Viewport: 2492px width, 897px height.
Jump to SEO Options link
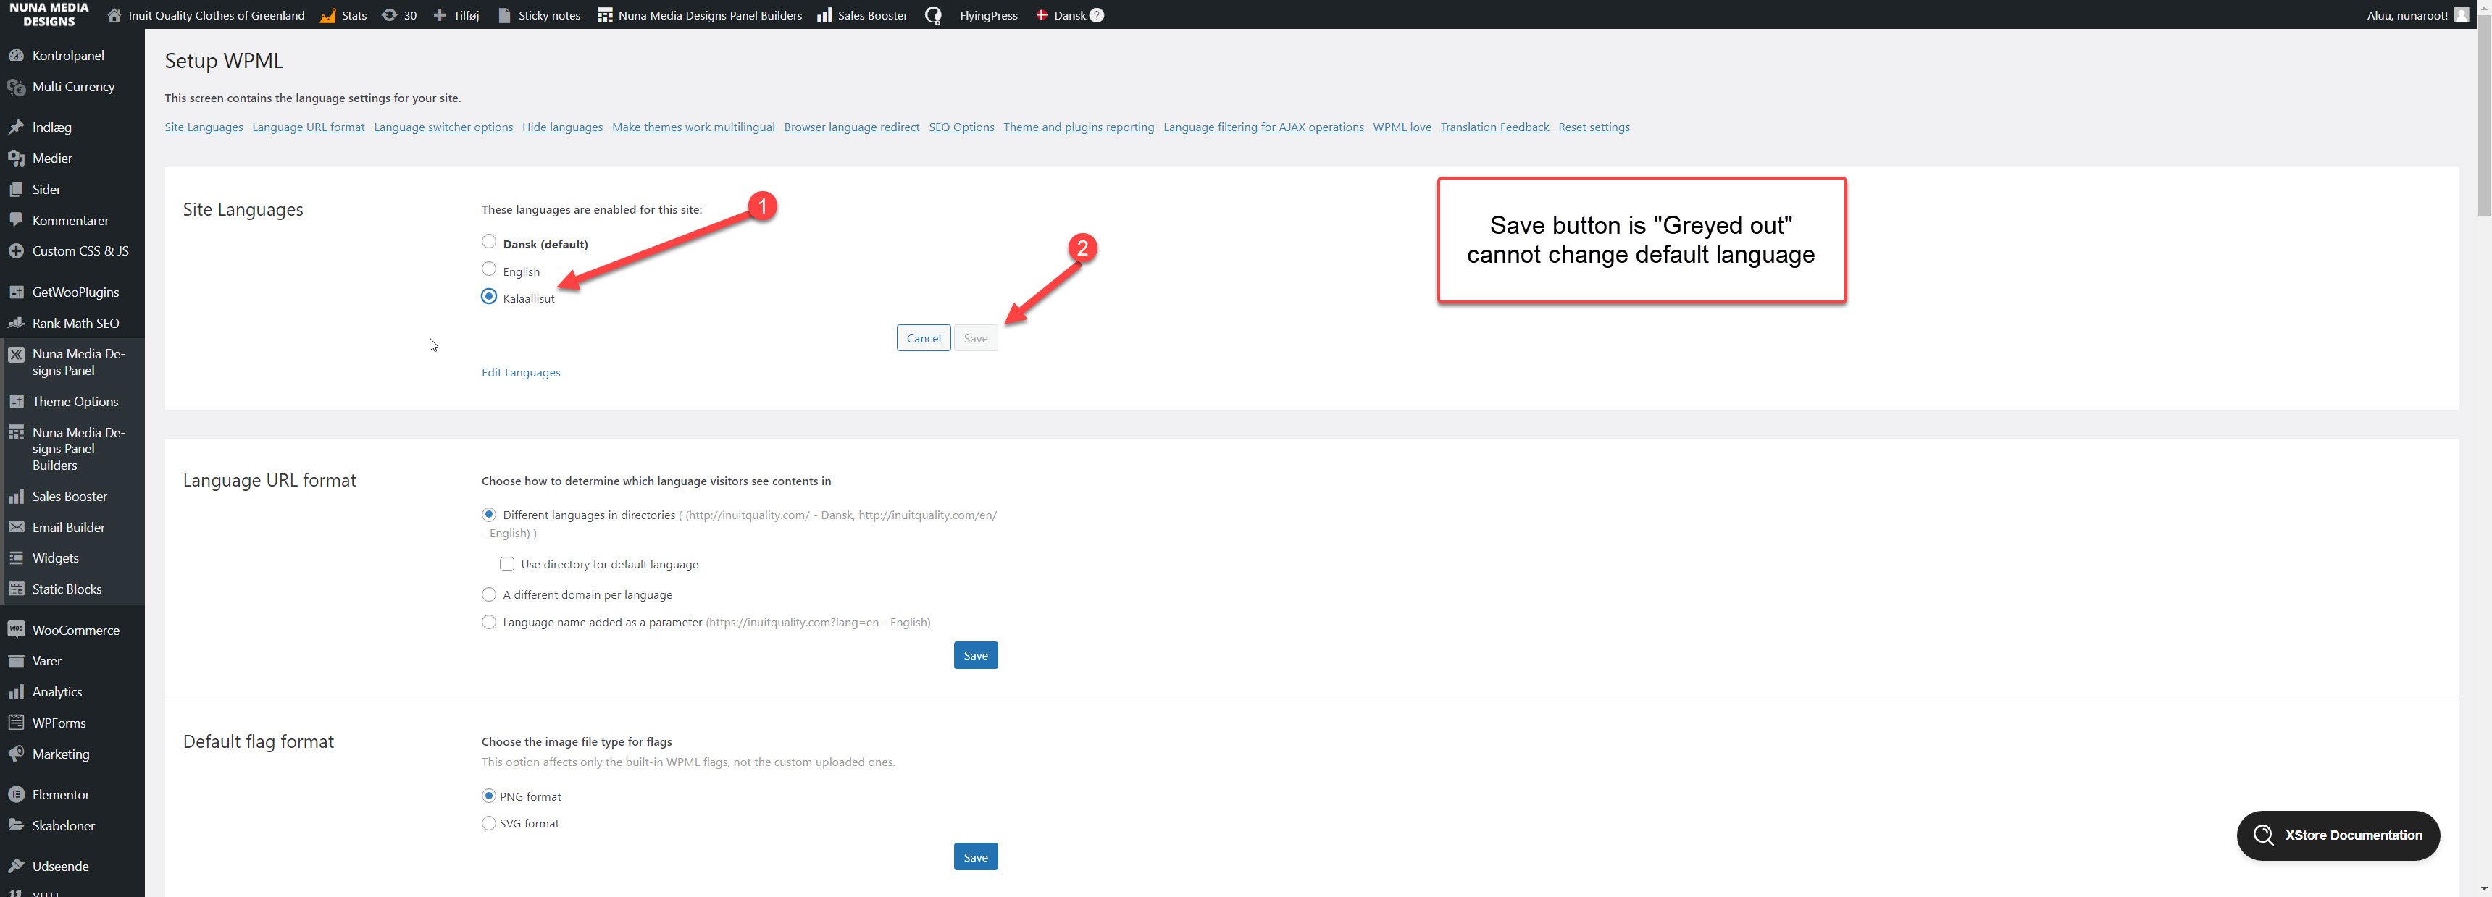pyautogui.click(x=961, y=127)
